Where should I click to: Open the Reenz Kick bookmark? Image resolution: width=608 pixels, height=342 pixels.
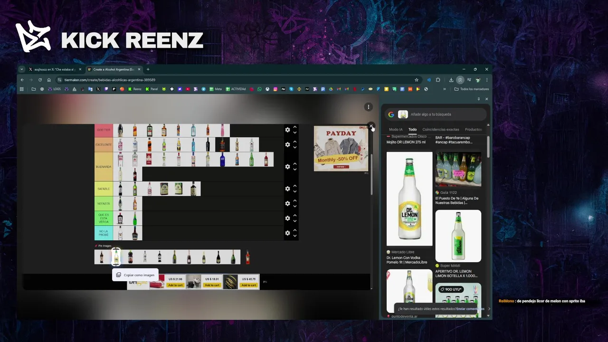pos(135,89)
